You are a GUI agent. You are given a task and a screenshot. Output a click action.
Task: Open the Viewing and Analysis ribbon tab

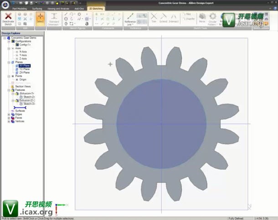click(58, 9)
